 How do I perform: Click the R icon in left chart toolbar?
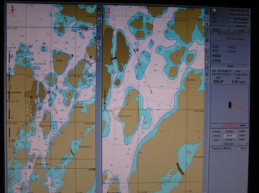coord(99,37)
